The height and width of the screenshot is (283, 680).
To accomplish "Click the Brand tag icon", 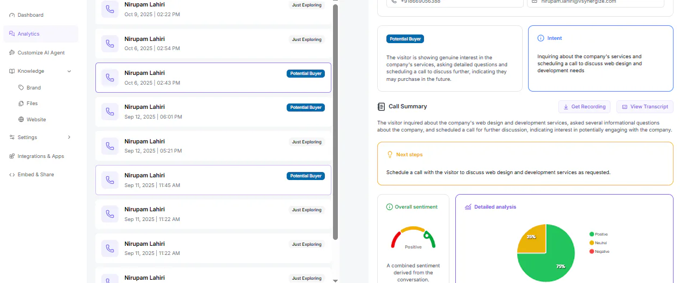I will click(x=21, y=87).
